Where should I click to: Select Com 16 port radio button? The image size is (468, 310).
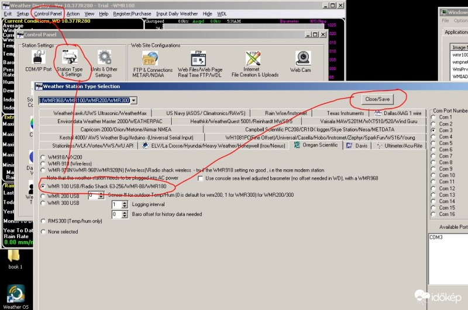(433, 214)
